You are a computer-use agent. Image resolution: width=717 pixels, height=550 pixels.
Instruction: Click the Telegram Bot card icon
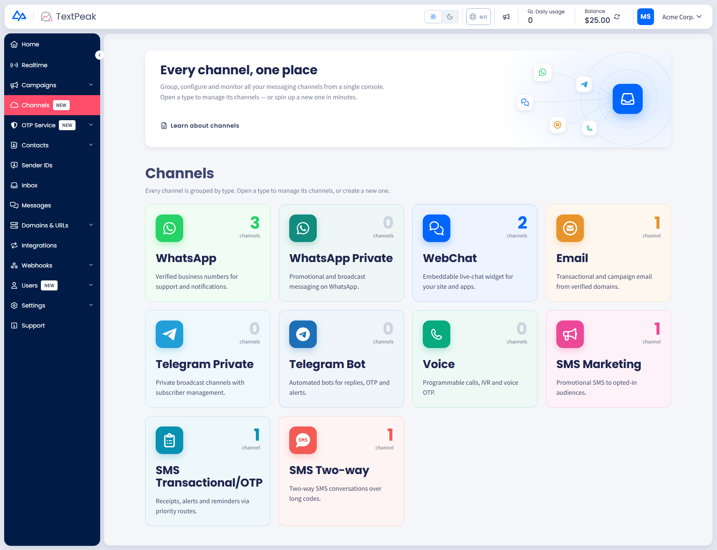[303, 334]
